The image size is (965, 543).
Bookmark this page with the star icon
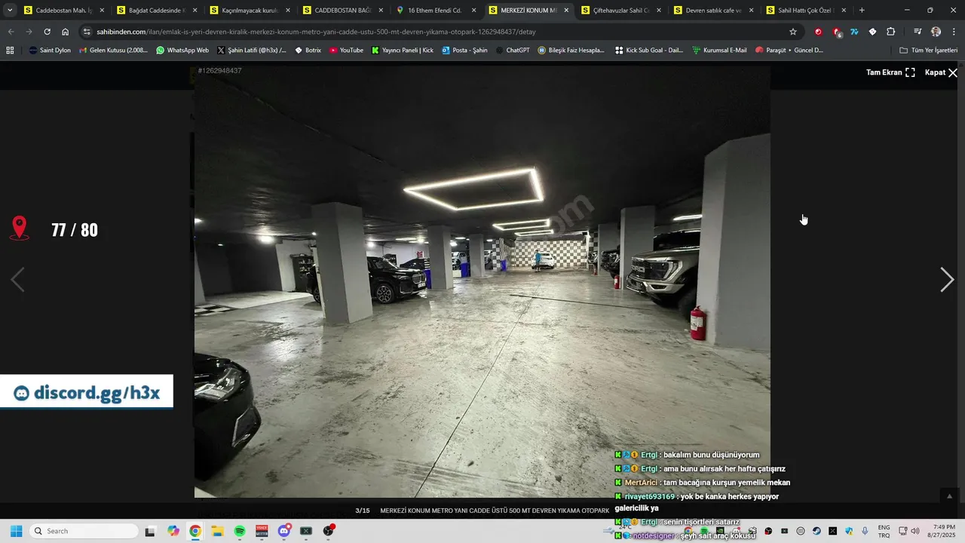tap(793, 32)
